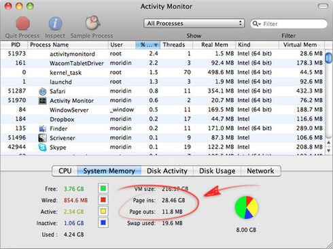Screen dimensions: 333x249
Task: Switch to the CPU tab
Action: [65, 171]
